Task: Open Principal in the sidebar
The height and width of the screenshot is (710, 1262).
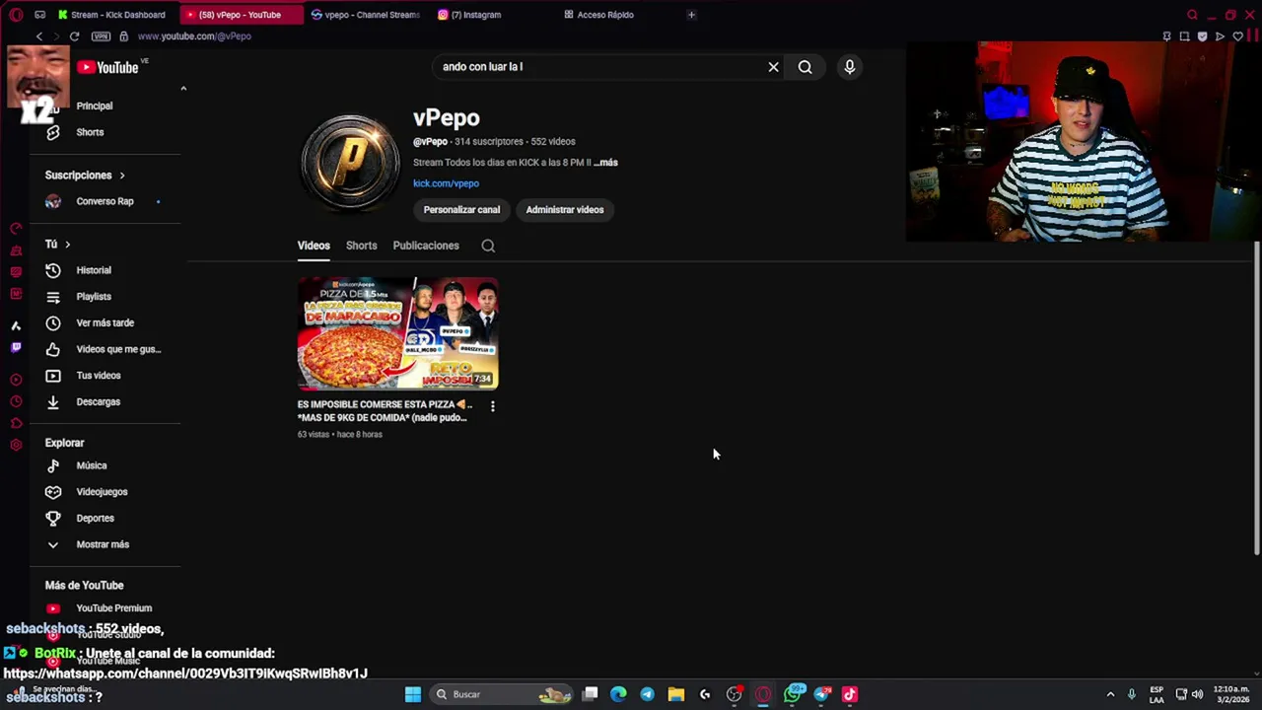Action: (95, 106)
